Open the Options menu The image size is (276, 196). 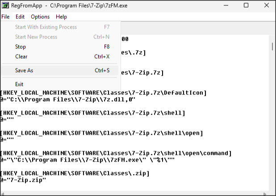coord(40,17)
